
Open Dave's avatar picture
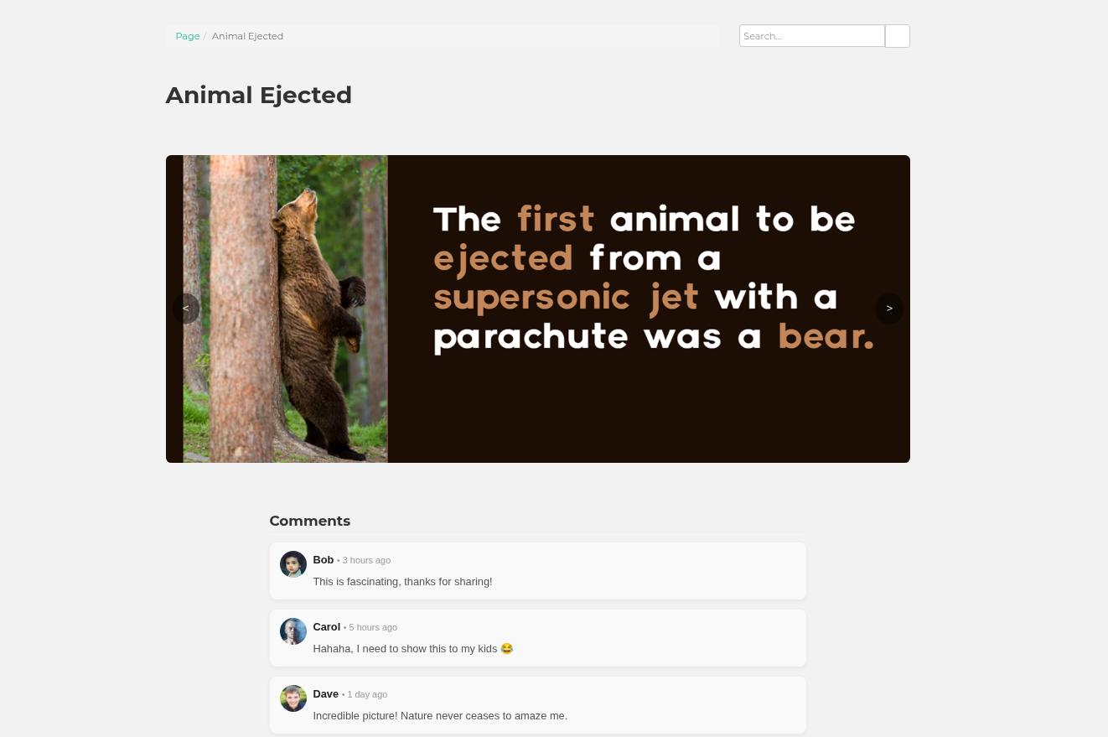pyautogui.click(x=293, y=698)
